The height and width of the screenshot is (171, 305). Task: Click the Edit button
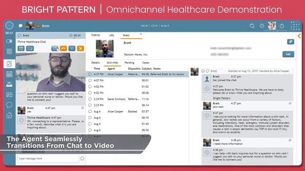pos(288,54)
